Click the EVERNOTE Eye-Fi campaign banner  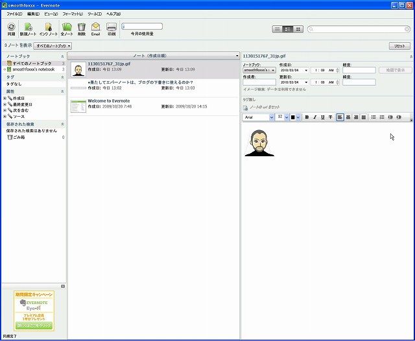point(34,311)
